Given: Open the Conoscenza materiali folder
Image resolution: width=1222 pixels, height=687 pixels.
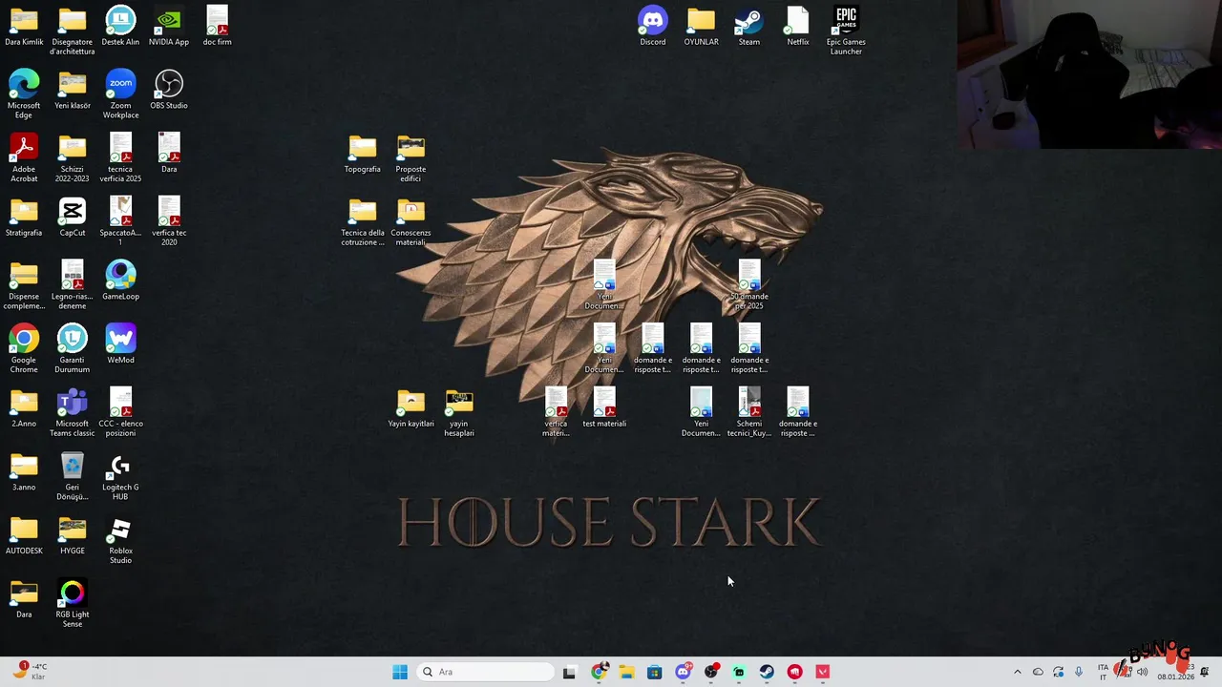Looking at the screenshot, I should (411, 222).
